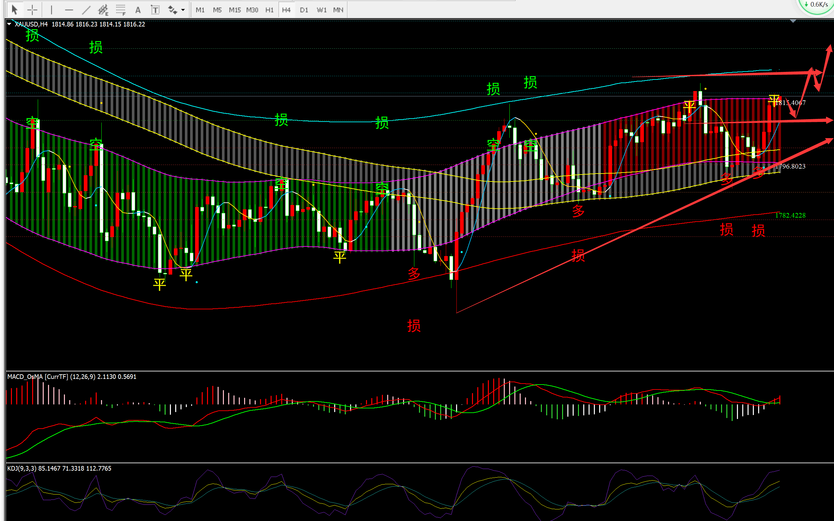834x521 pixels.
Task: Select the cursor arrow tool
Action: (x=14, y=10)
